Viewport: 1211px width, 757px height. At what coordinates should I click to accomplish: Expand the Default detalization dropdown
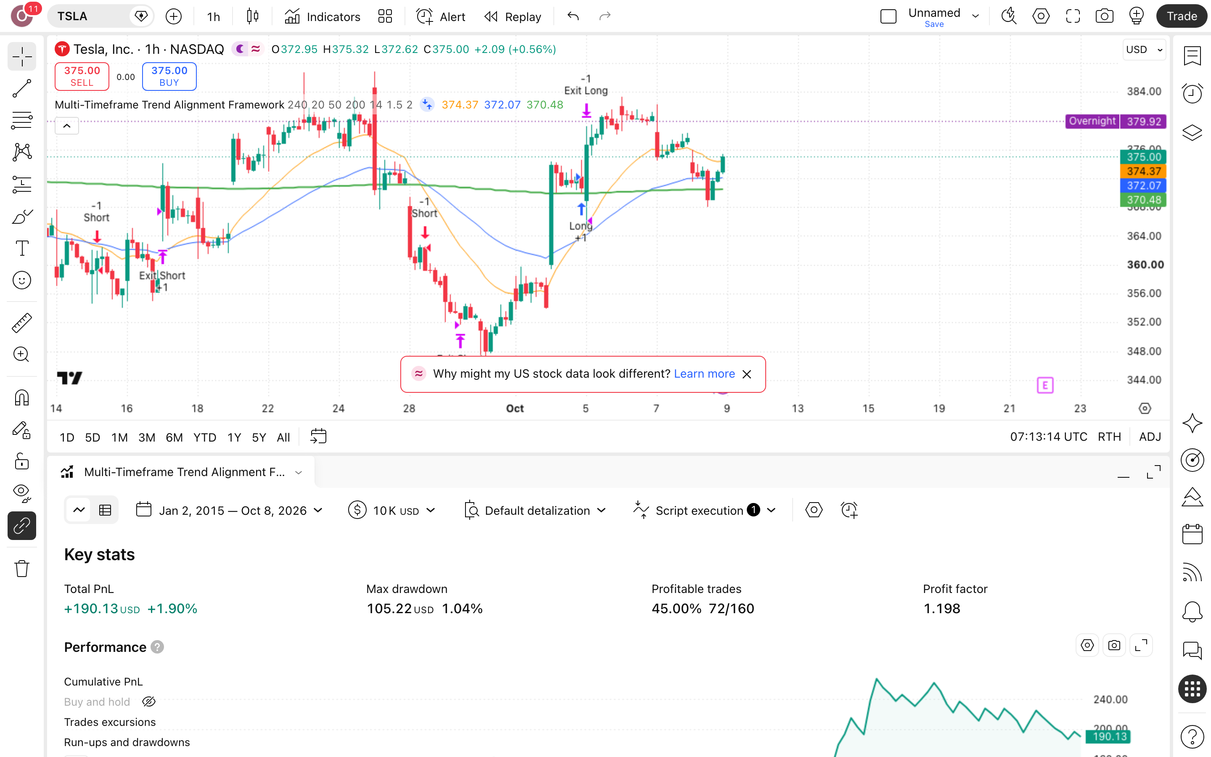[x=535, y=510]
